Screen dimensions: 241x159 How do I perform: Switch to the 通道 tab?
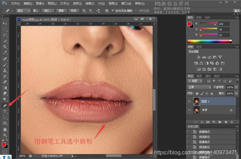coord(199,76)
